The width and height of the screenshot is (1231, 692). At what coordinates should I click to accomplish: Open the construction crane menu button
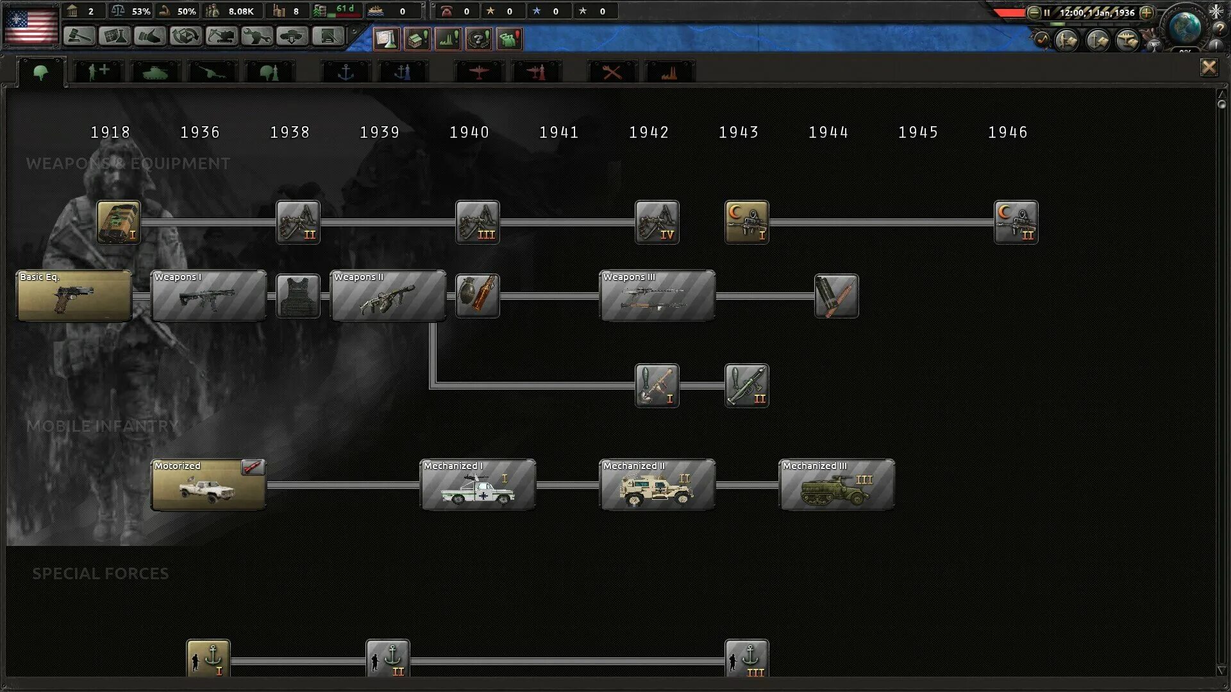pyautogui.click(x=221, y=36)
